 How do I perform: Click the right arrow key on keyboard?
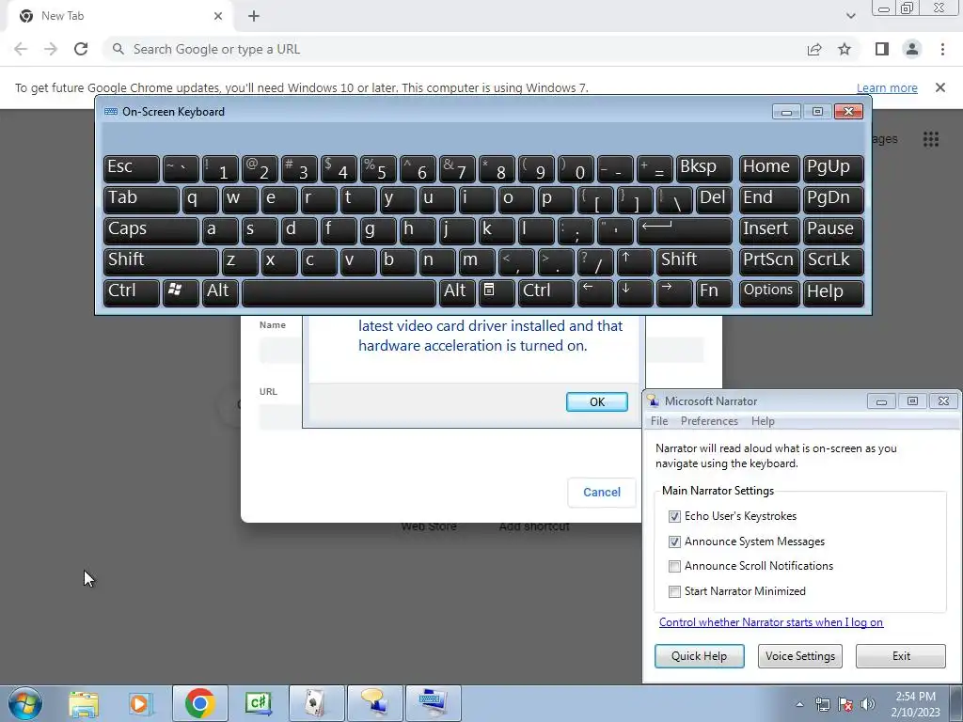pos(673,292)
